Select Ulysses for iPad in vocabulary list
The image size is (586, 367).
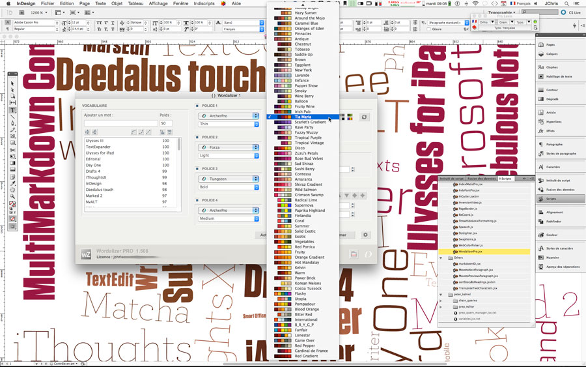point(130,153)
